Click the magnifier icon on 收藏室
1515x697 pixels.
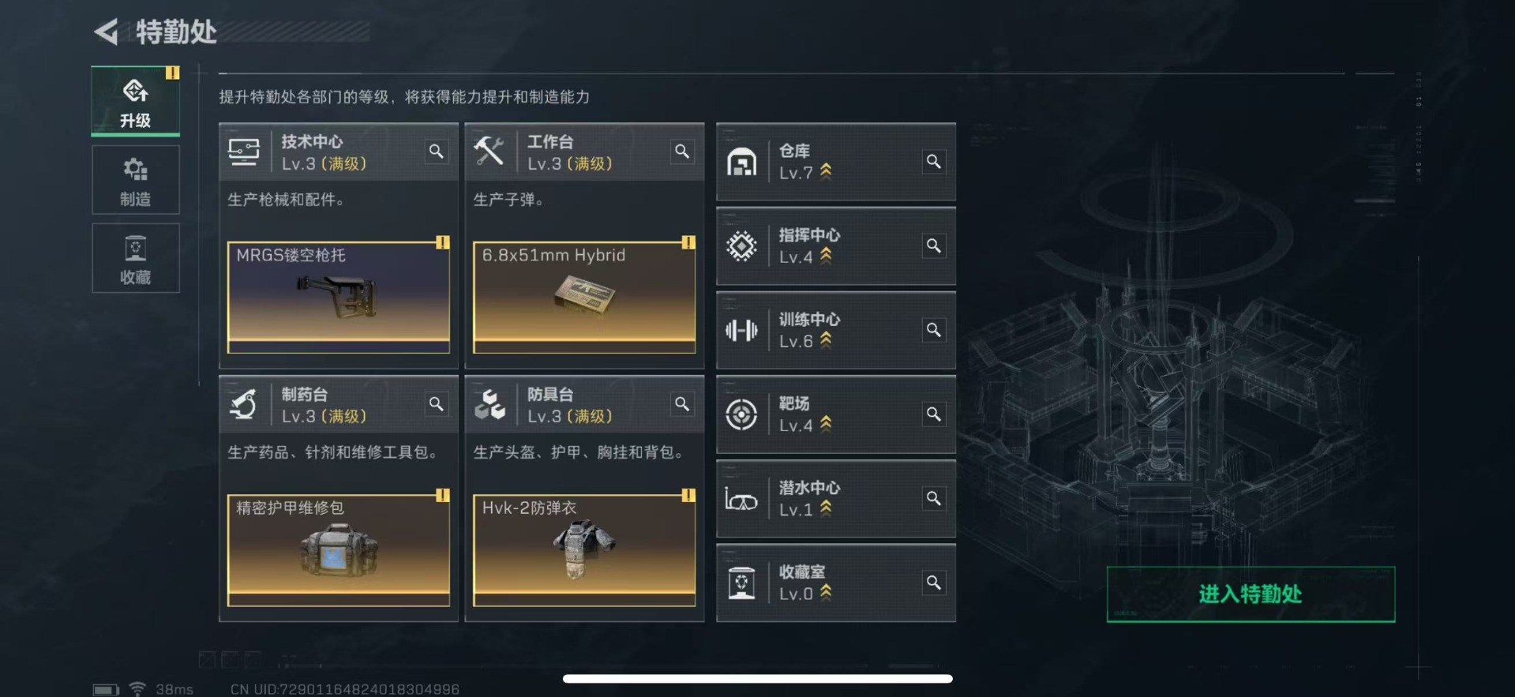[x=933, y=583]
